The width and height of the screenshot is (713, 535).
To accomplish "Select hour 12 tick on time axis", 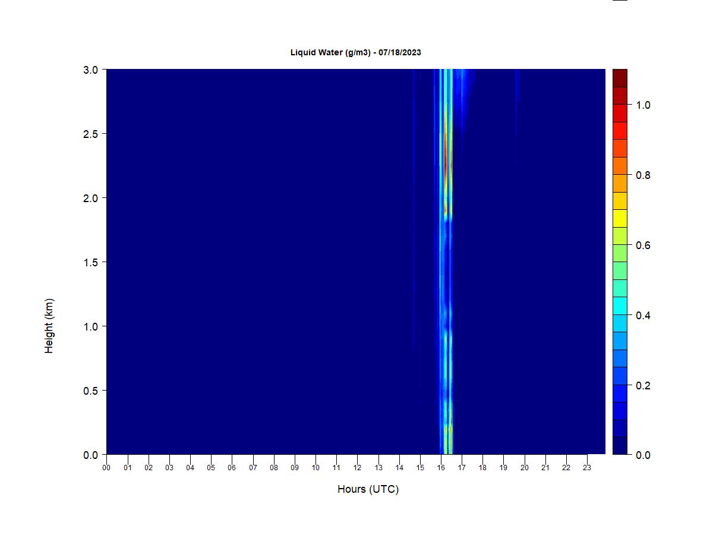I will [357, 467].
